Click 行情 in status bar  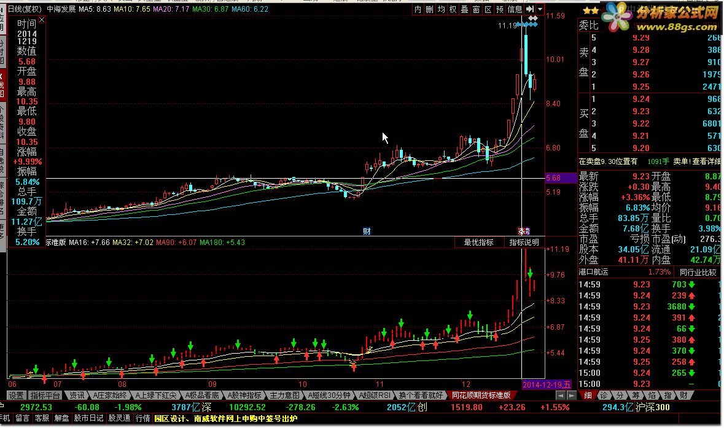pyautogui.click(x=142, y=418)
